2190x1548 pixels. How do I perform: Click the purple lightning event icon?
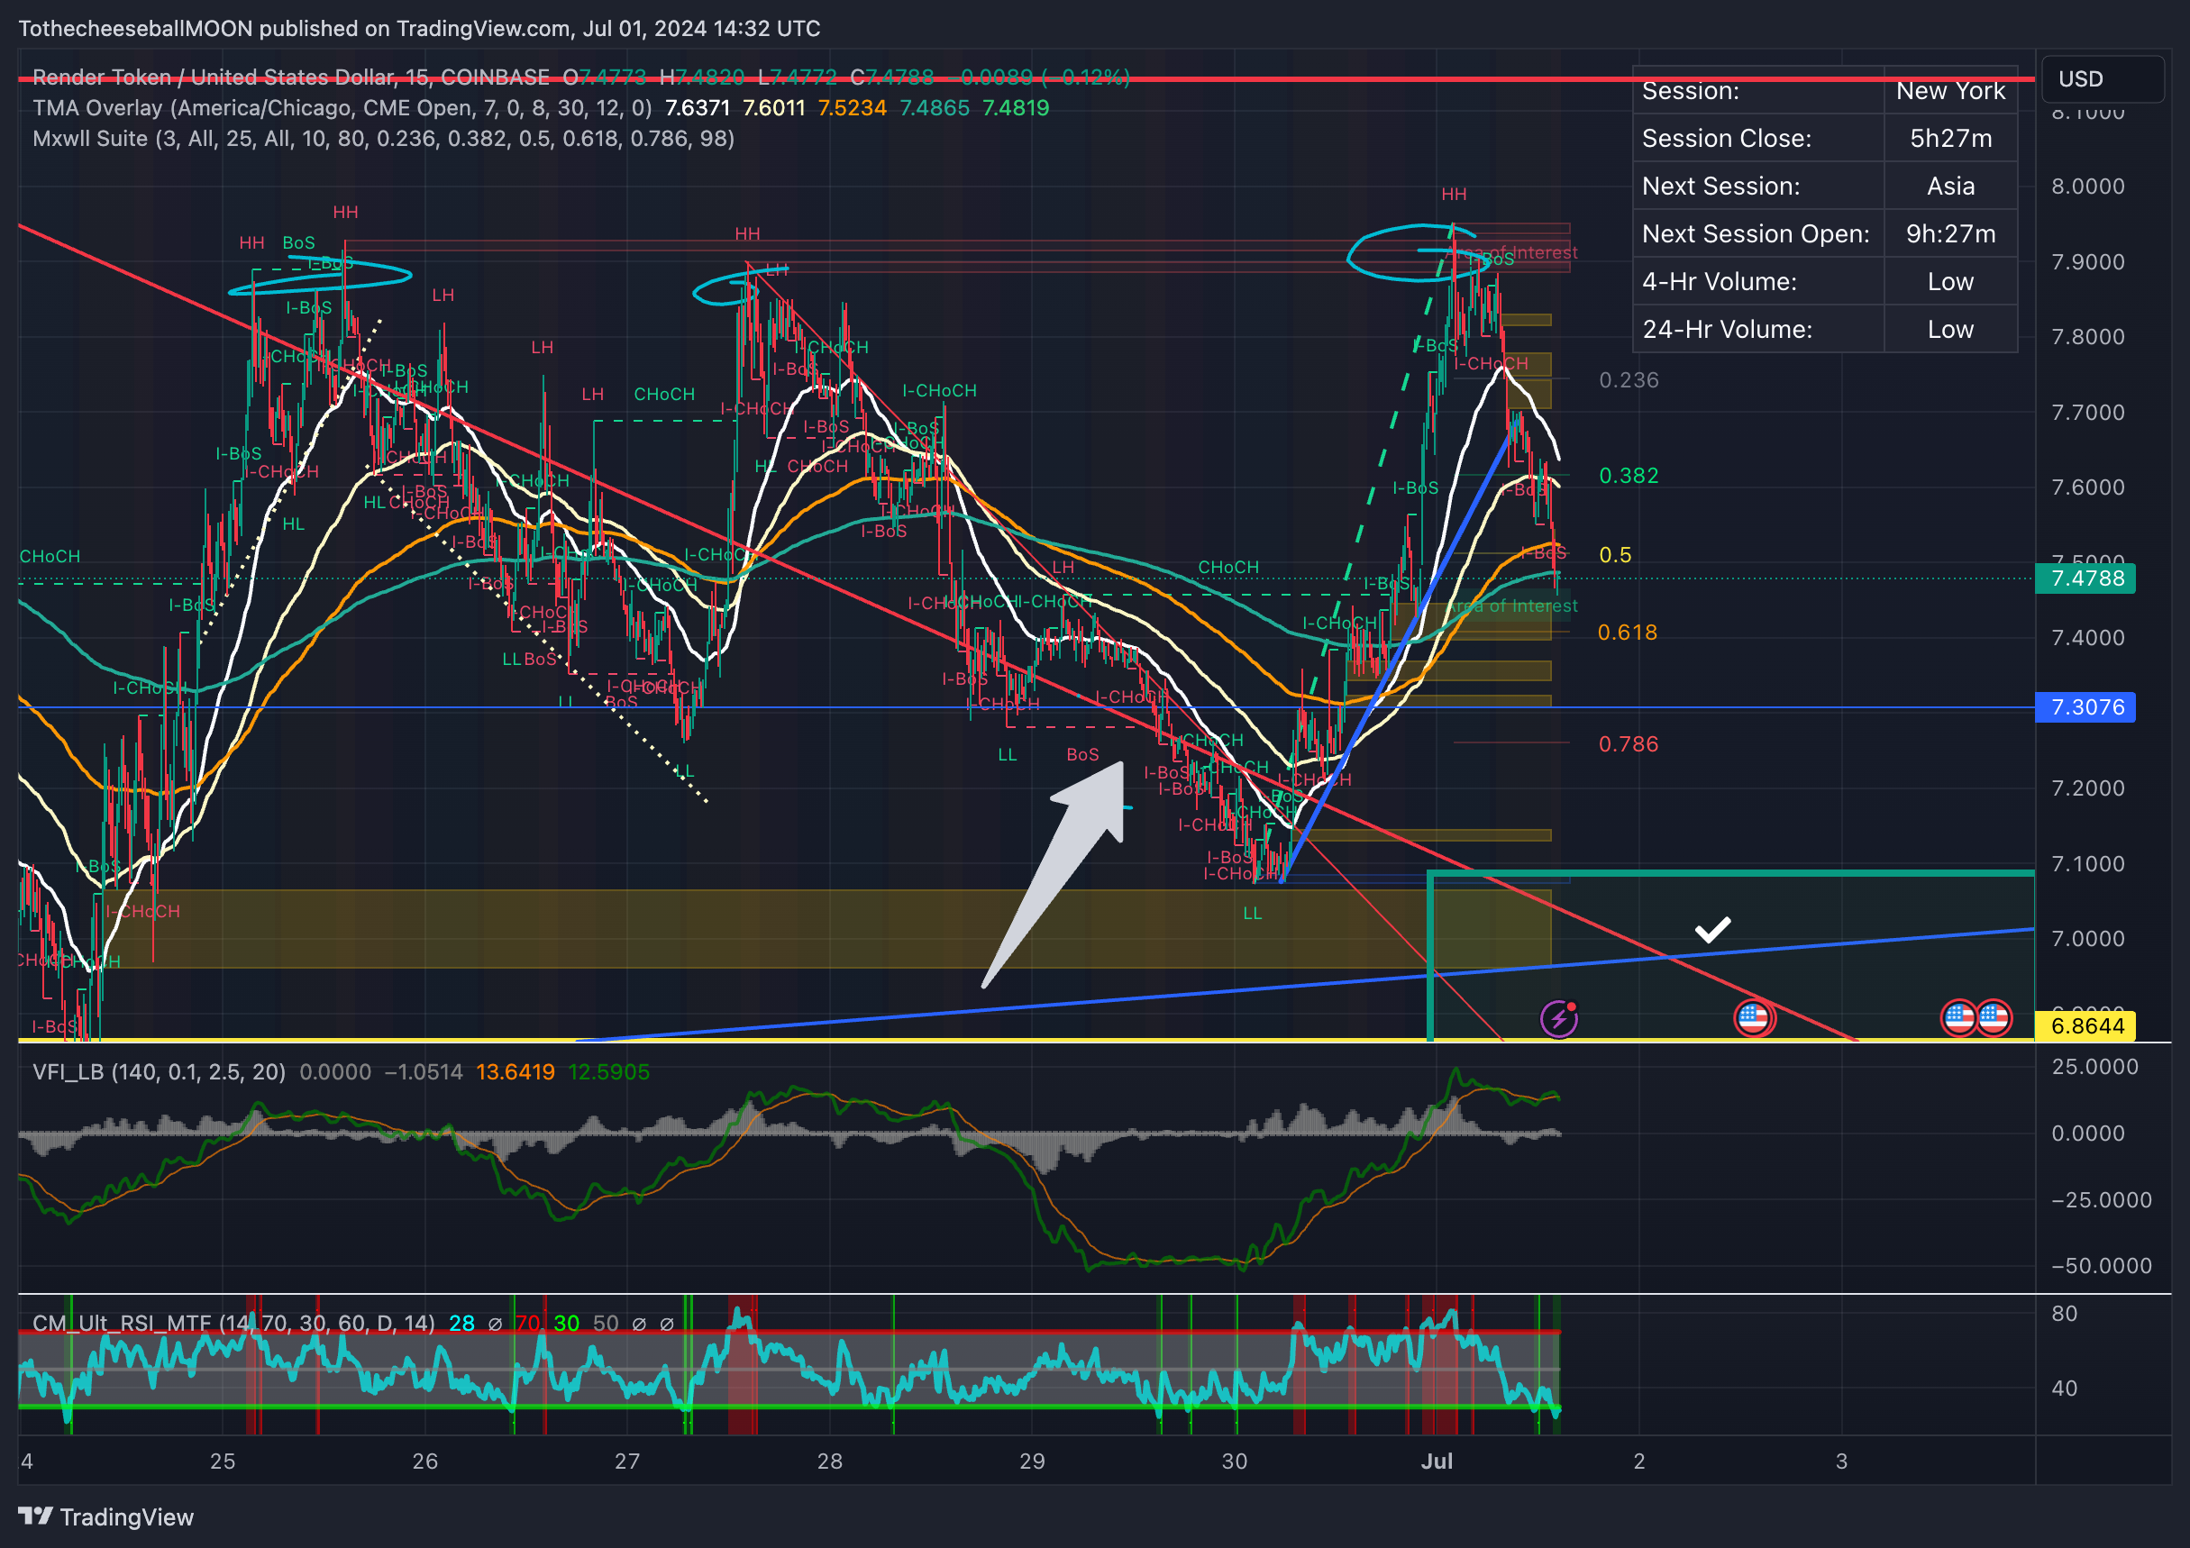[x=1558, y=1019]
